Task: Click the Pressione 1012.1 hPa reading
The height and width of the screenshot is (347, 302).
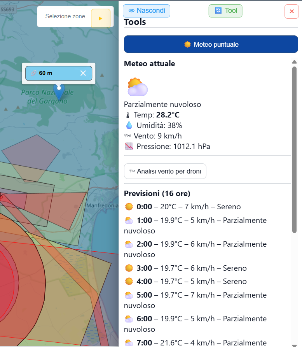Action: pyautogui.click(x=173, y=147)
